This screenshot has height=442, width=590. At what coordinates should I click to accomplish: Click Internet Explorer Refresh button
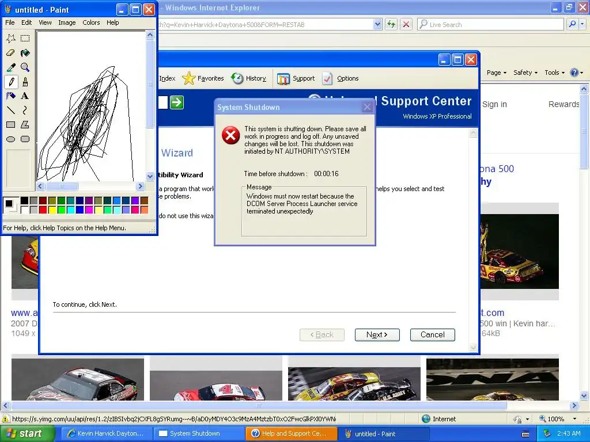pyautogui.click(x=391, y=24)
